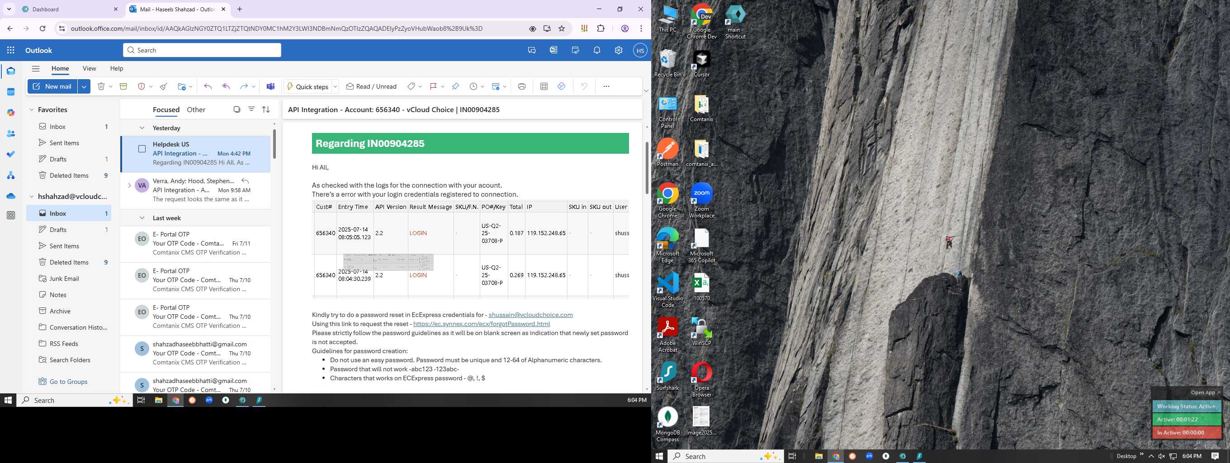Click the Sweep broom icon
1230x463 pixels.
(x=164, y=86)
